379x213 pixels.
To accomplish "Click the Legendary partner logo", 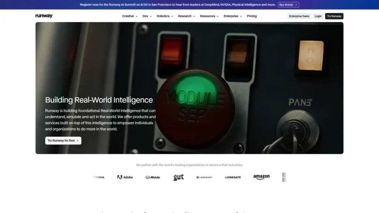I will pyautogui.click(x=204, y=177).
